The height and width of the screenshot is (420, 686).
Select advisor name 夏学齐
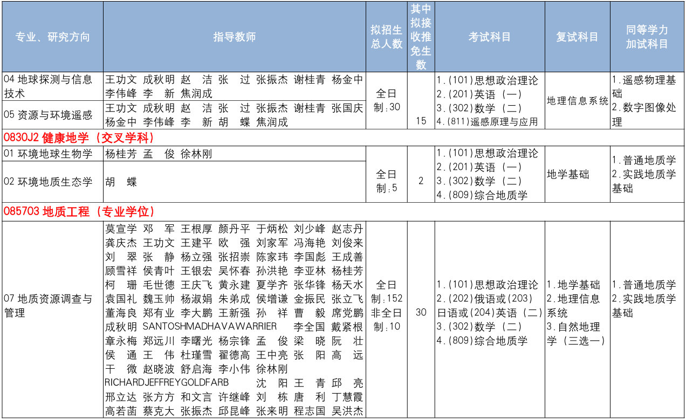tap(272, 285)
